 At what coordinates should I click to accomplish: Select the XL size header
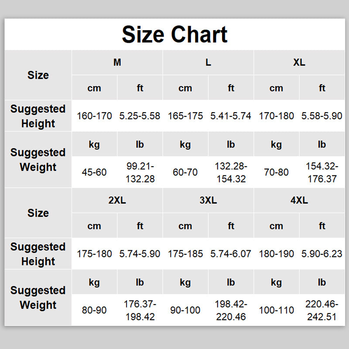pos(299,62)
